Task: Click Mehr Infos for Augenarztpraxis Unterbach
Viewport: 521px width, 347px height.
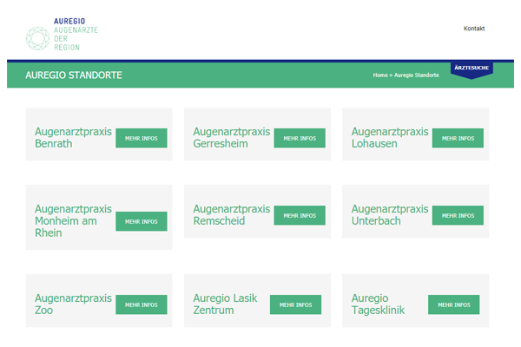Action: 458,215
